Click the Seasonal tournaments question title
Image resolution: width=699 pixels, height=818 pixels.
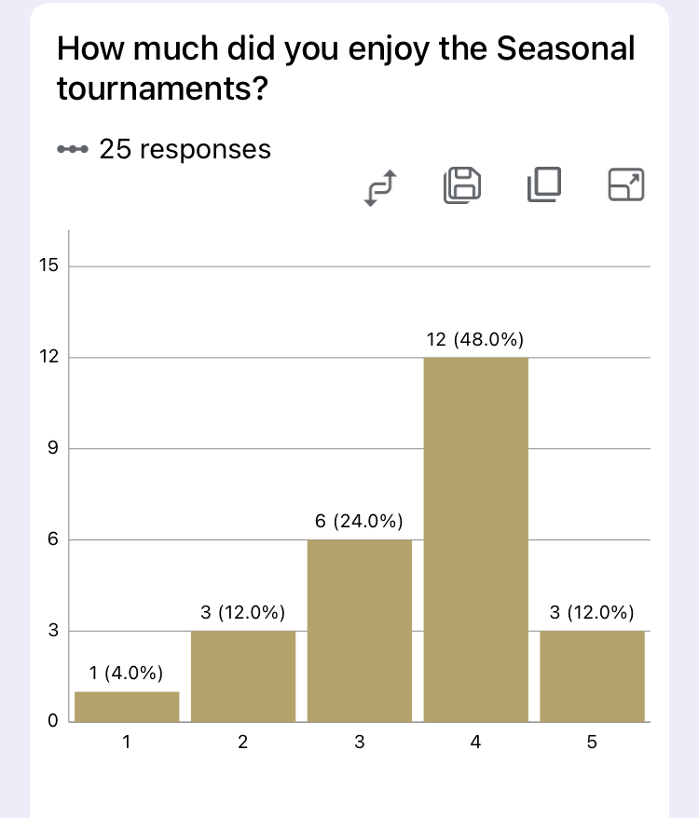(346, 68)
